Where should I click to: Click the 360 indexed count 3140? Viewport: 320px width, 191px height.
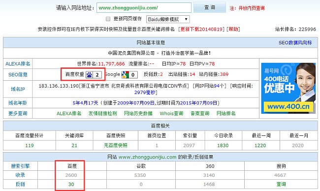click(x=209, y=175)
